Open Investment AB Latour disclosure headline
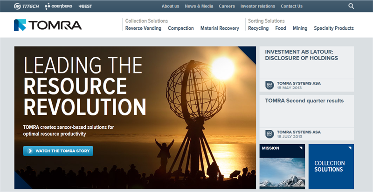The width and height of the screenshot is (373, 192). pyautogui.click(x=301, y=55)
